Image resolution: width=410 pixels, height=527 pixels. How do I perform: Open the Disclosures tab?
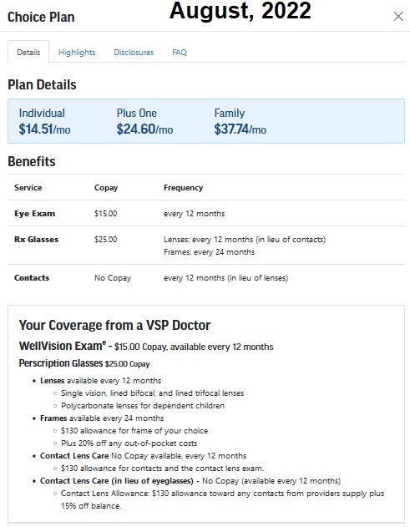pyautogui.click(x=134, y=53)
